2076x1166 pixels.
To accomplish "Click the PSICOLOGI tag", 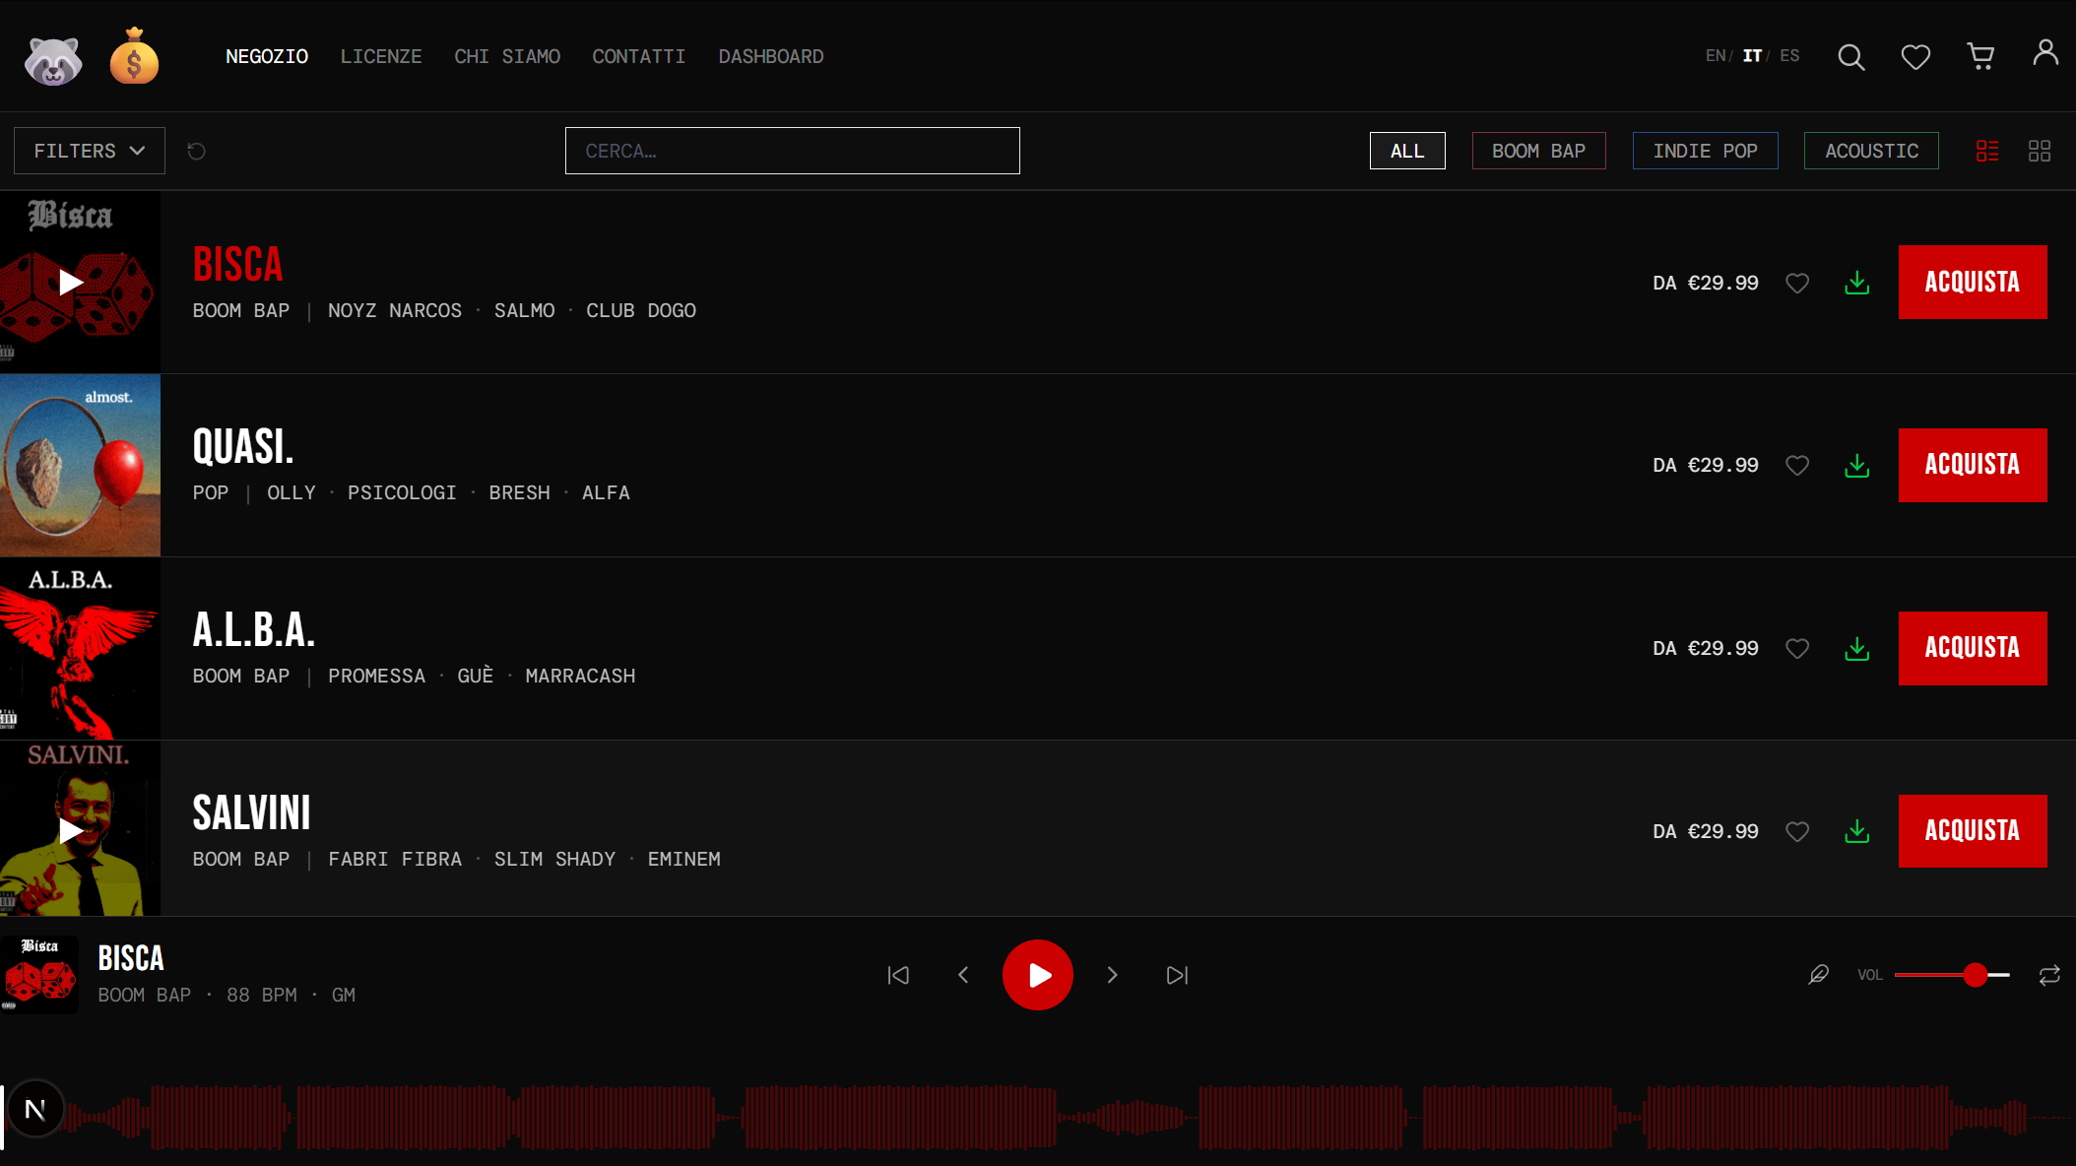I will [402, 492].
